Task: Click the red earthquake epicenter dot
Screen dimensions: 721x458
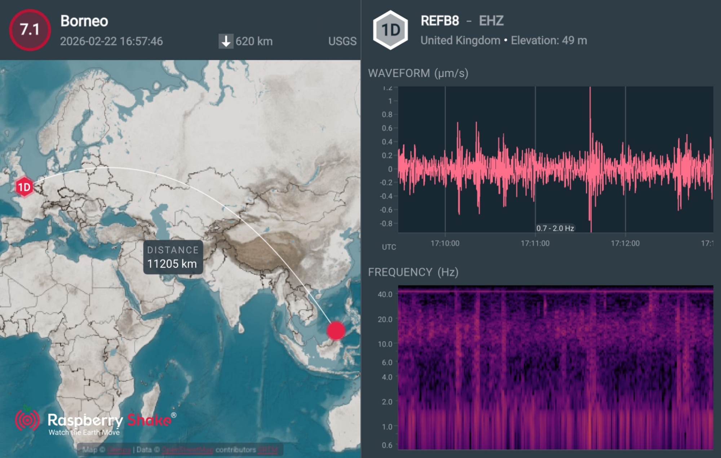Action: pyautogui.click(x=336, y=331)
